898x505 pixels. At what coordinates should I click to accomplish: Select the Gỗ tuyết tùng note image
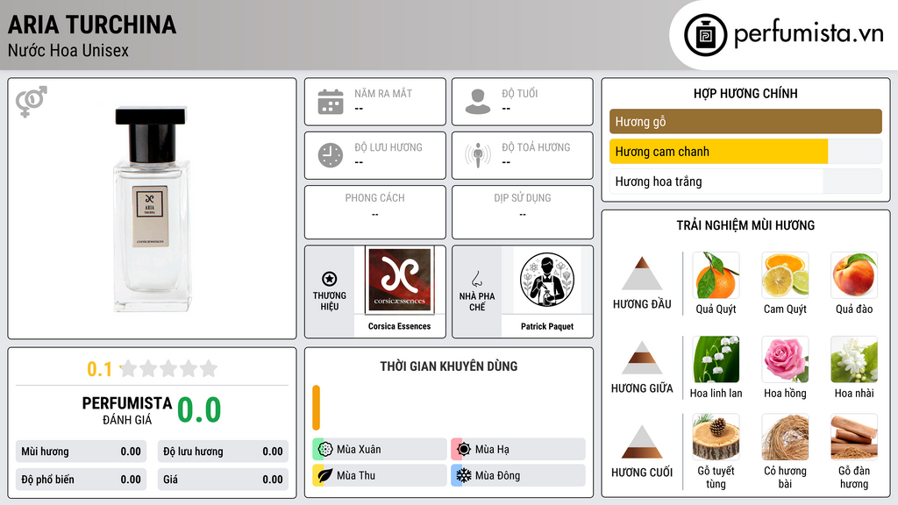tap(716, 437)
